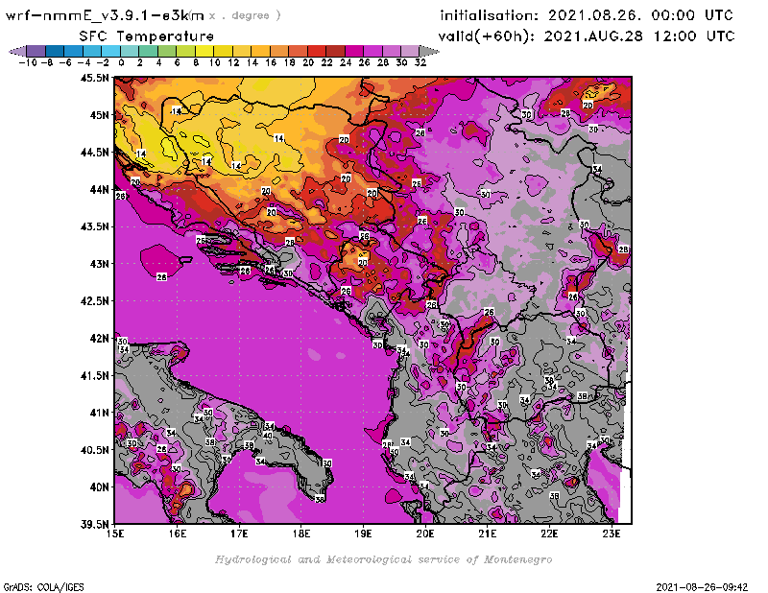Viewport: 768px width, 593px height.
Task: Click the 17E longitude axis label
Action: point(239,534)
